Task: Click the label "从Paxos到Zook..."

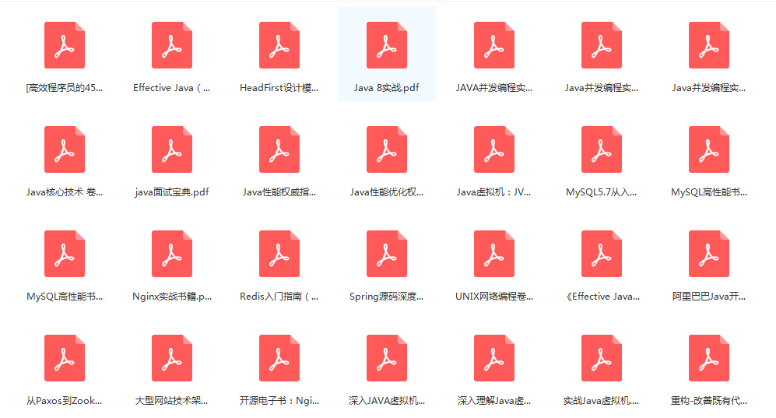Action: (x=65, y=401)
